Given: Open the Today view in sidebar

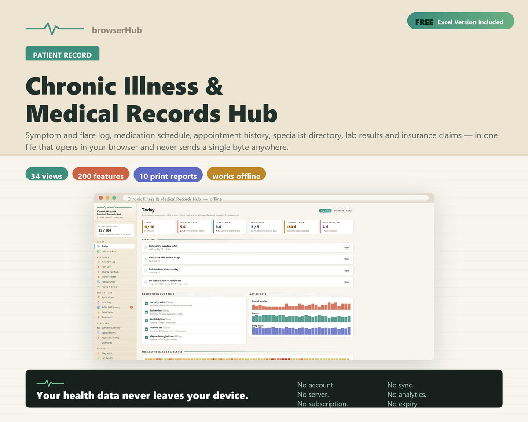Looking at the screenshot, I should tap(115, 247).
